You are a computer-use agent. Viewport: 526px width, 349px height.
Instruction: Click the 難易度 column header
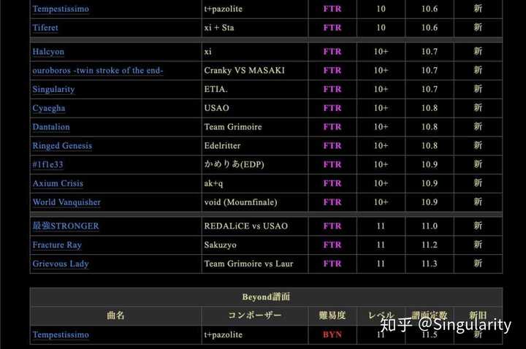[x=332, y=315]
